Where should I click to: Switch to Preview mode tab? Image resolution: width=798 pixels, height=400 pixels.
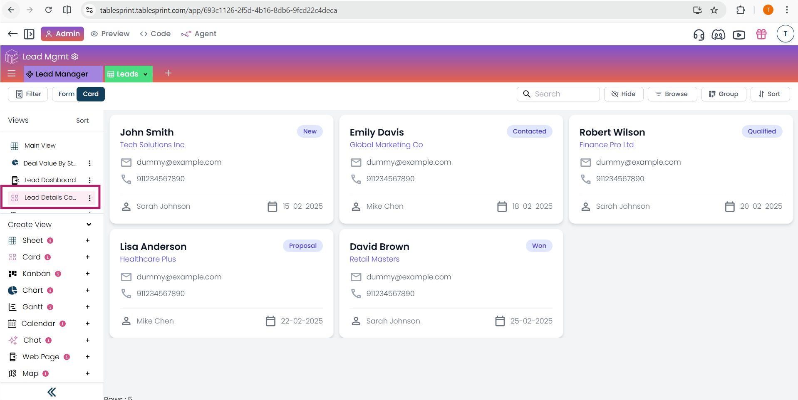(110, 34)
